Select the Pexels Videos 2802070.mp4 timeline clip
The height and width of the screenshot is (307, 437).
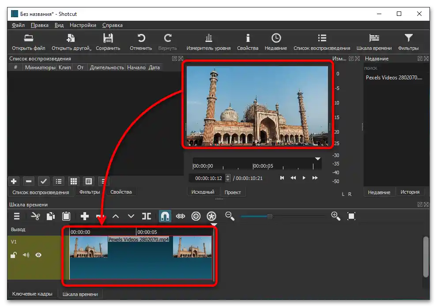click(141, 258)
